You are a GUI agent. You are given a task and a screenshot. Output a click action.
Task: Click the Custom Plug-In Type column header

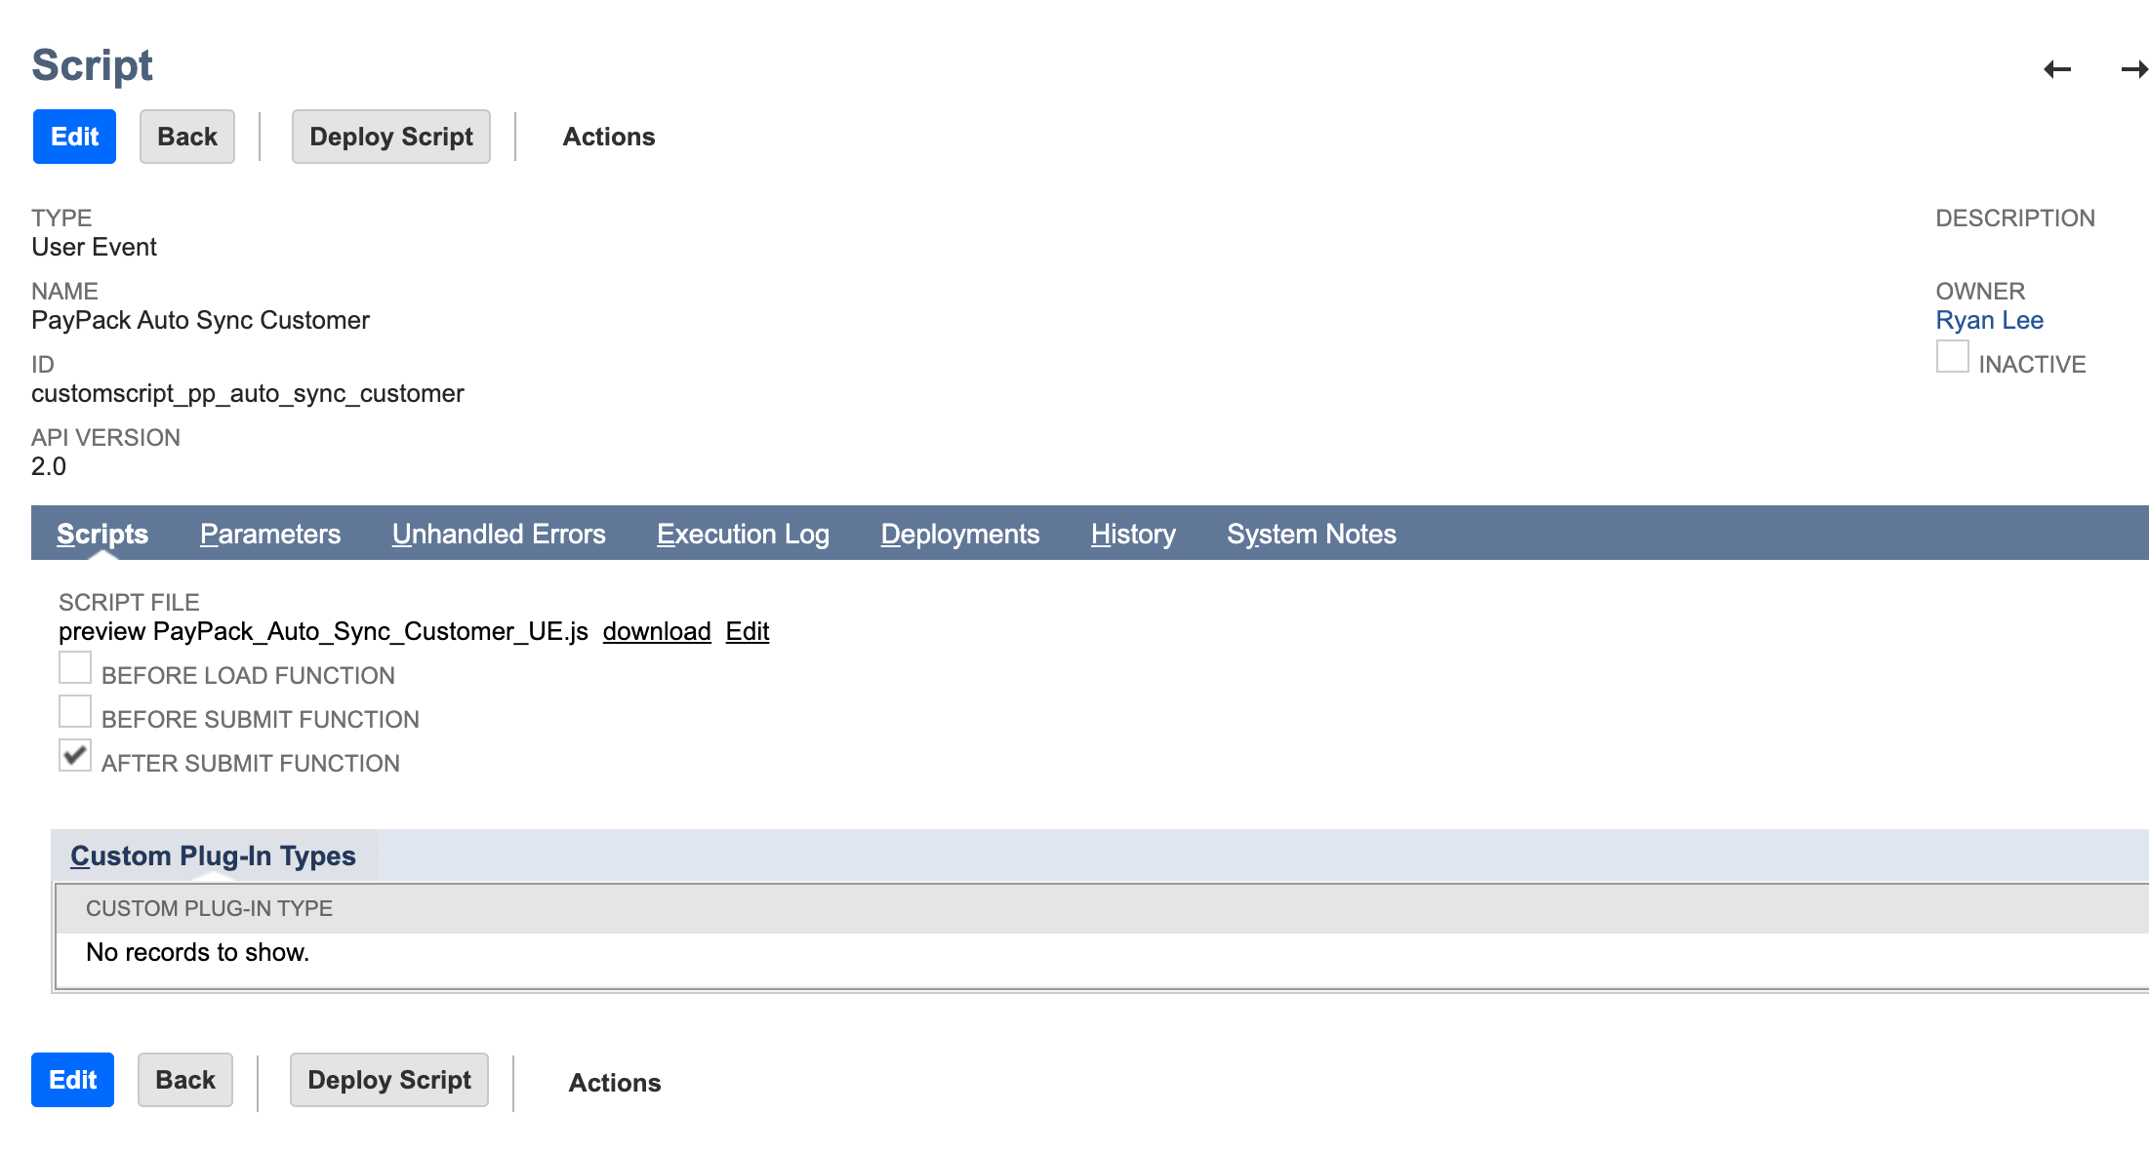pos(209,908)
